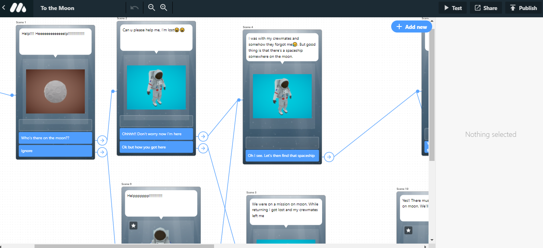Click the empty input box in Scene 2
This screenshot has height=248, width=543.
click(x=156, y=121)
